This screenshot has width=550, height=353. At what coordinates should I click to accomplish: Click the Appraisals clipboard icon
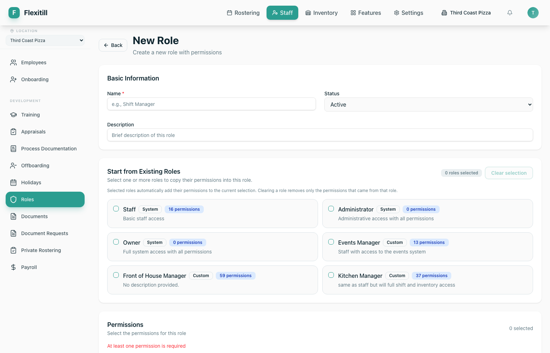13,132
